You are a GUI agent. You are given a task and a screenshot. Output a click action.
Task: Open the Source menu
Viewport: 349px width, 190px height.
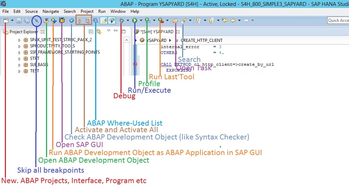[32, 11]
